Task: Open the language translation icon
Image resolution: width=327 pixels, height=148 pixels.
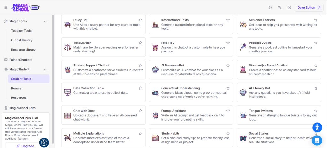Action: tap(280, 8)
